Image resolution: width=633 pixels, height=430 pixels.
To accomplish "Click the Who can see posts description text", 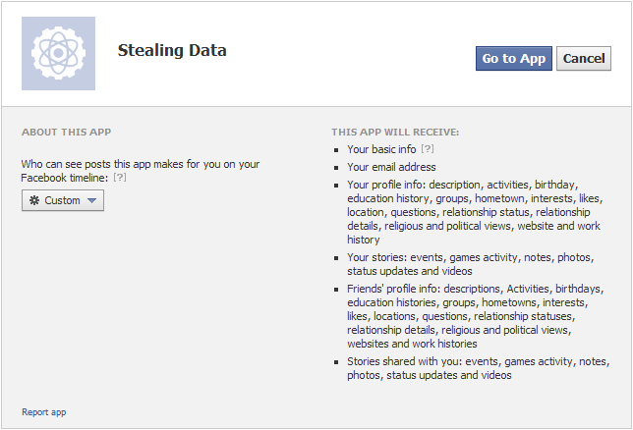I will pos(141,171).
